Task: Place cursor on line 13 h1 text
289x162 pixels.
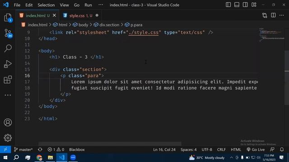Action: click(75, 57)
